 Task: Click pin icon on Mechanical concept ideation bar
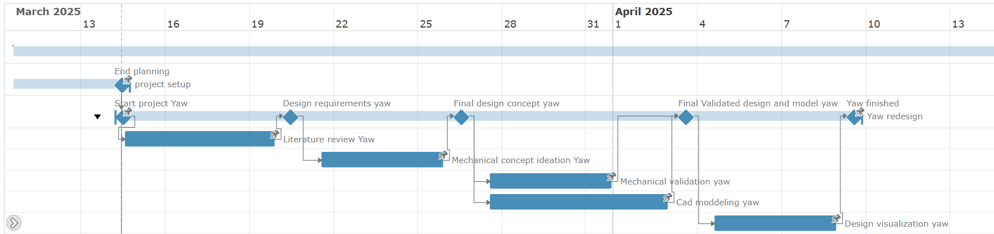point(443,155)
